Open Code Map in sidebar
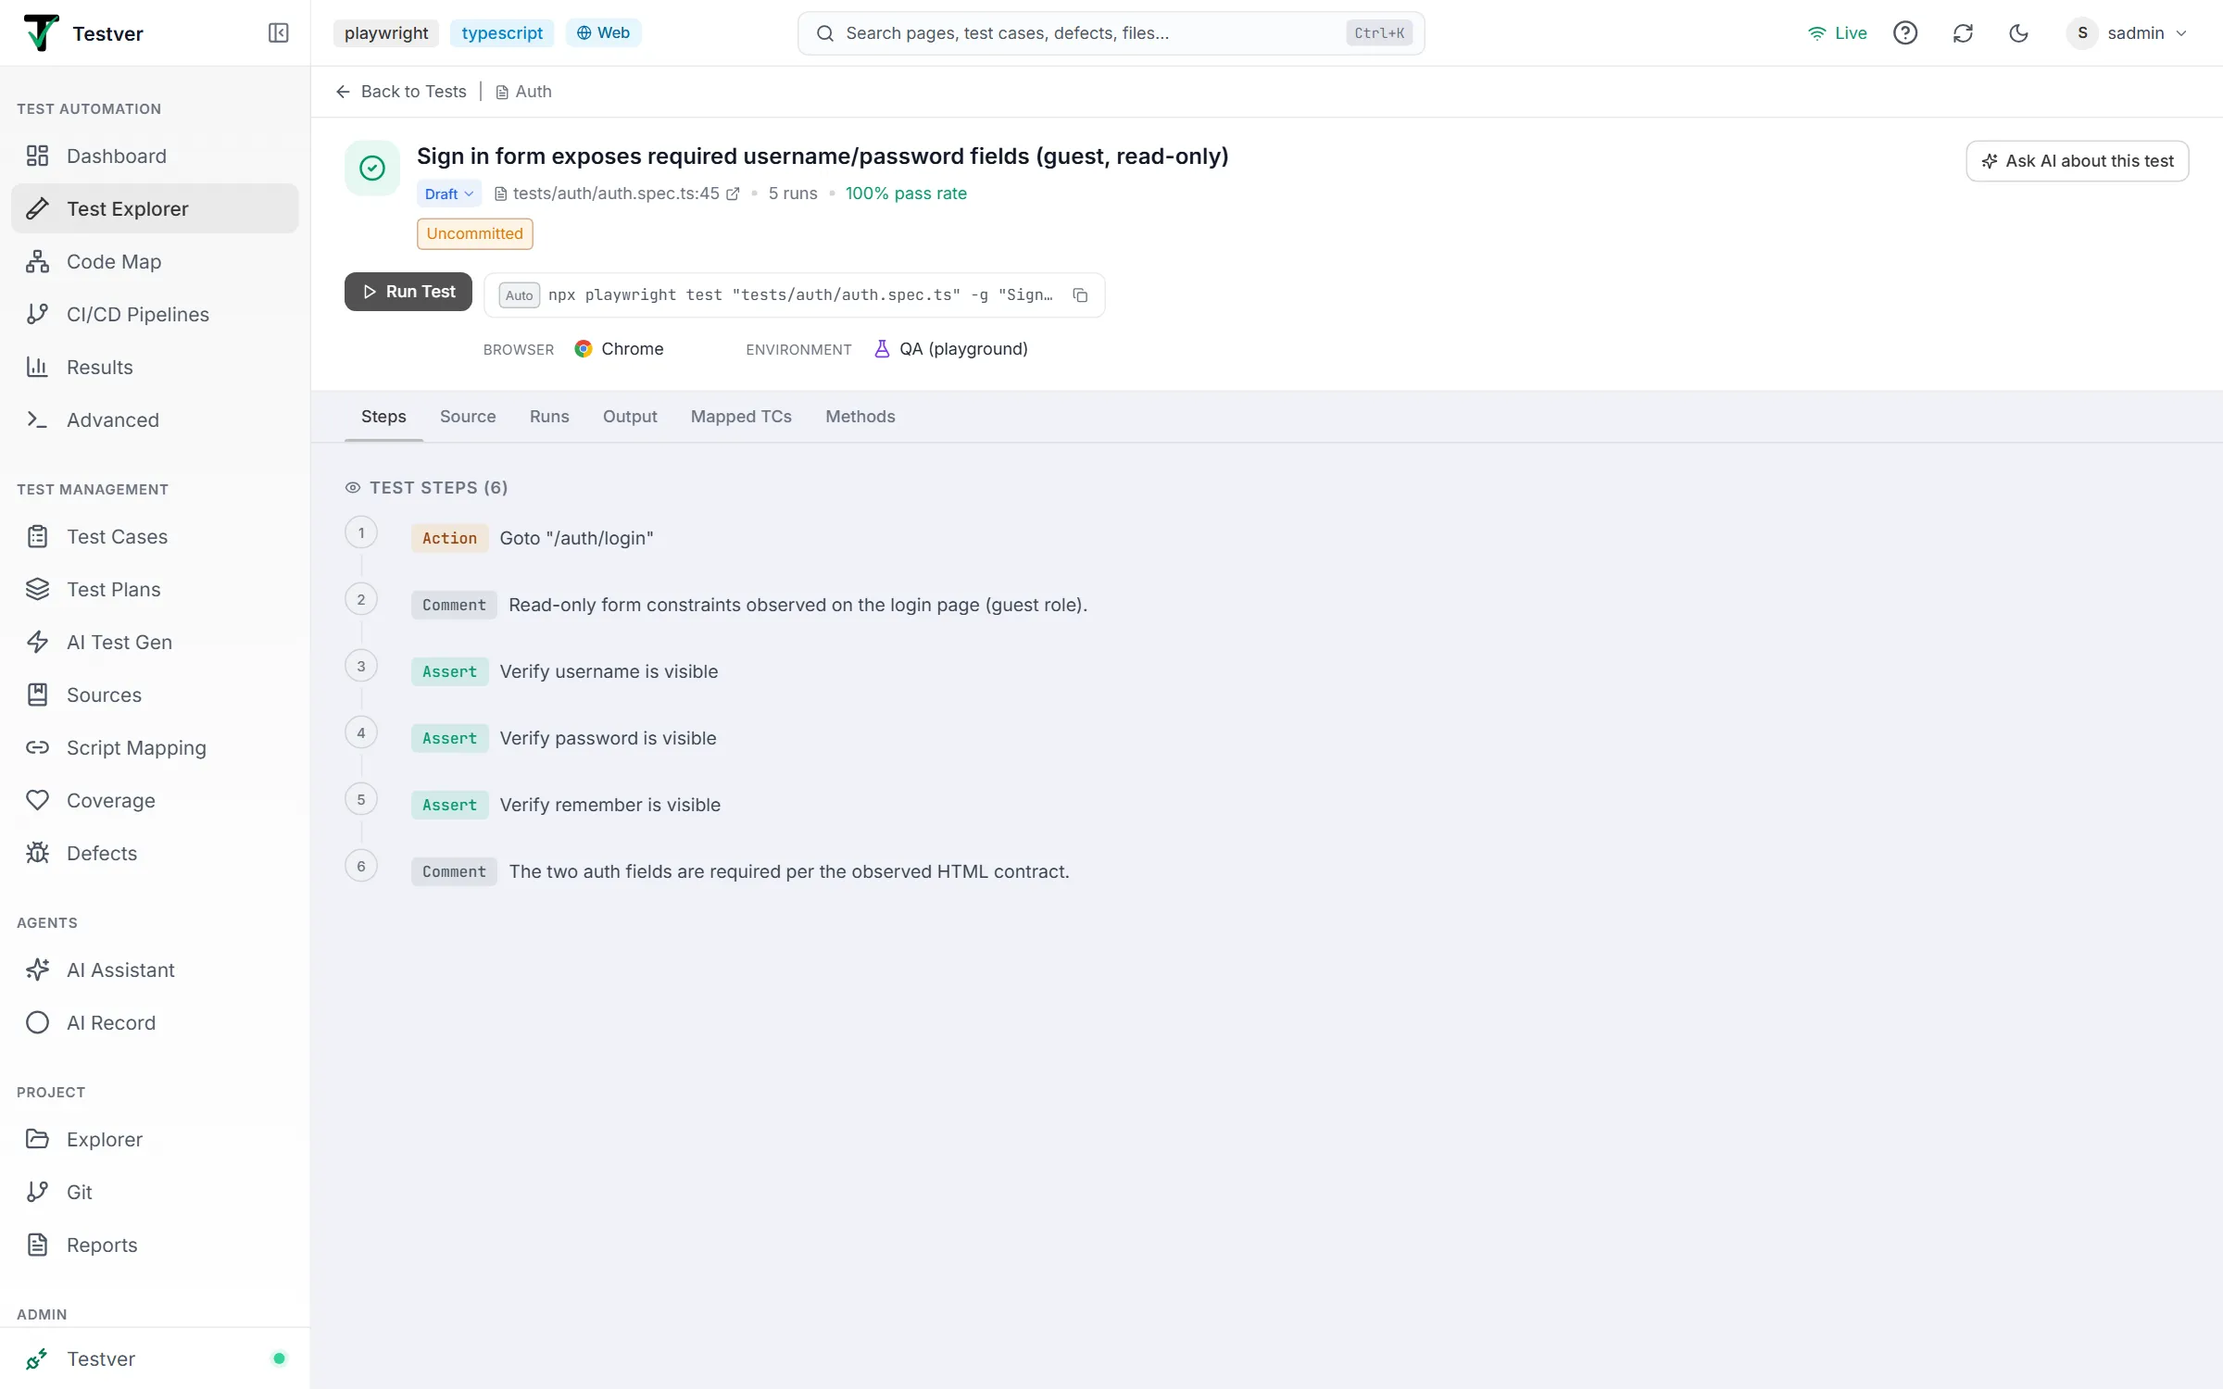The width and height of the screenshot is (2223, 1389). tap(155, 261)
